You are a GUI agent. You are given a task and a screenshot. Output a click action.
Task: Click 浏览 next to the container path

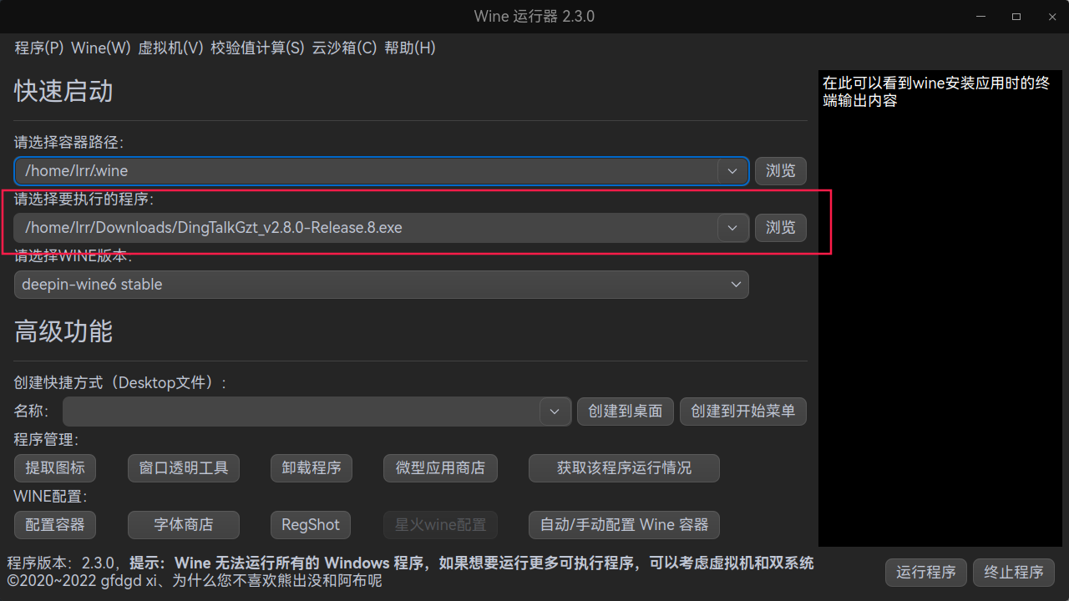[781, 171]
